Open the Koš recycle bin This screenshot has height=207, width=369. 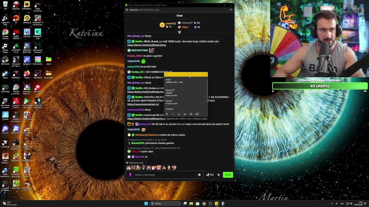pyautogui.click(x=5, y=6)
